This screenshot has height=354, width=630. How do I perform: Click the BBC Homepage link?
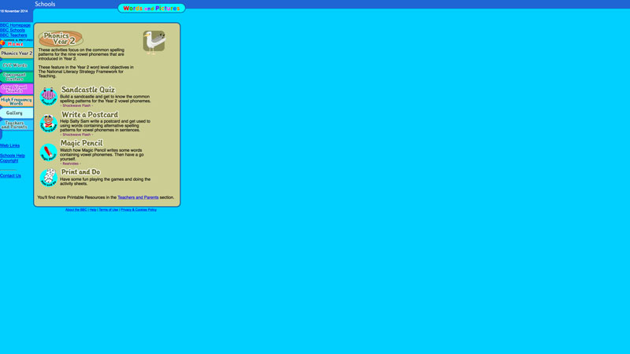pos(15,25)
